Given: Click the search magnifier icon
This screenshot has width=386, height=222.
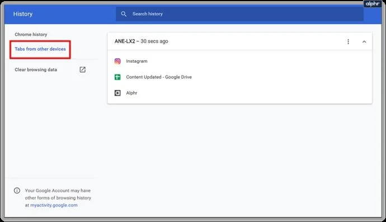Looking at the screenshot, I should 124,14.
